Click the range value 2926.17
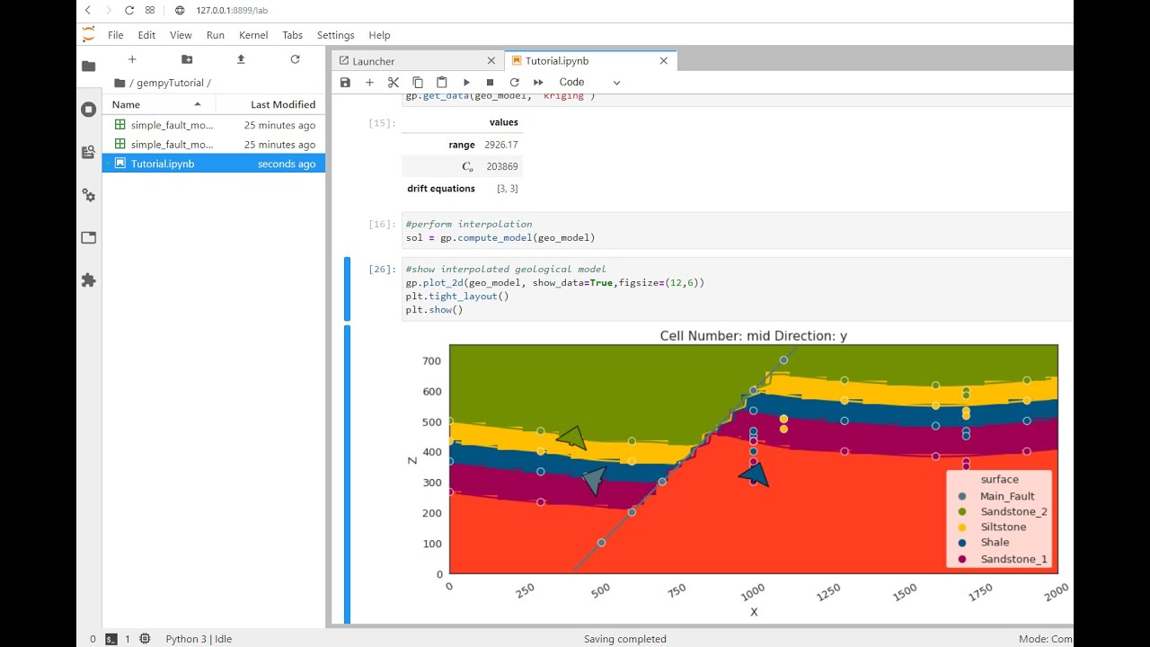This screenshot has width=1150, height=647. (x=500, y=145)
